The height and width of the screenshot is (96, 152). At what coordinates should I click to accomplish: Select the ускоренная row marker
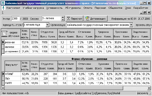pyautogui.click(x=3, y=51)
